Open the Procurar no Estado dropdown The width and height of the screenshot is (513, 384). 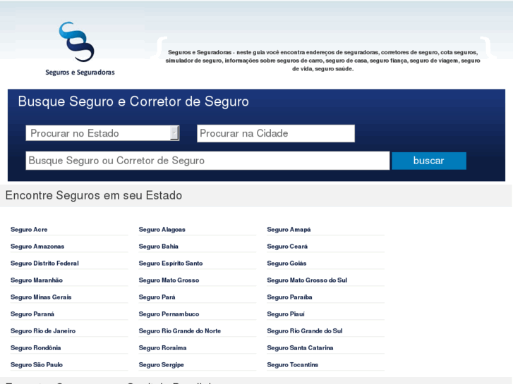(102, 133)
